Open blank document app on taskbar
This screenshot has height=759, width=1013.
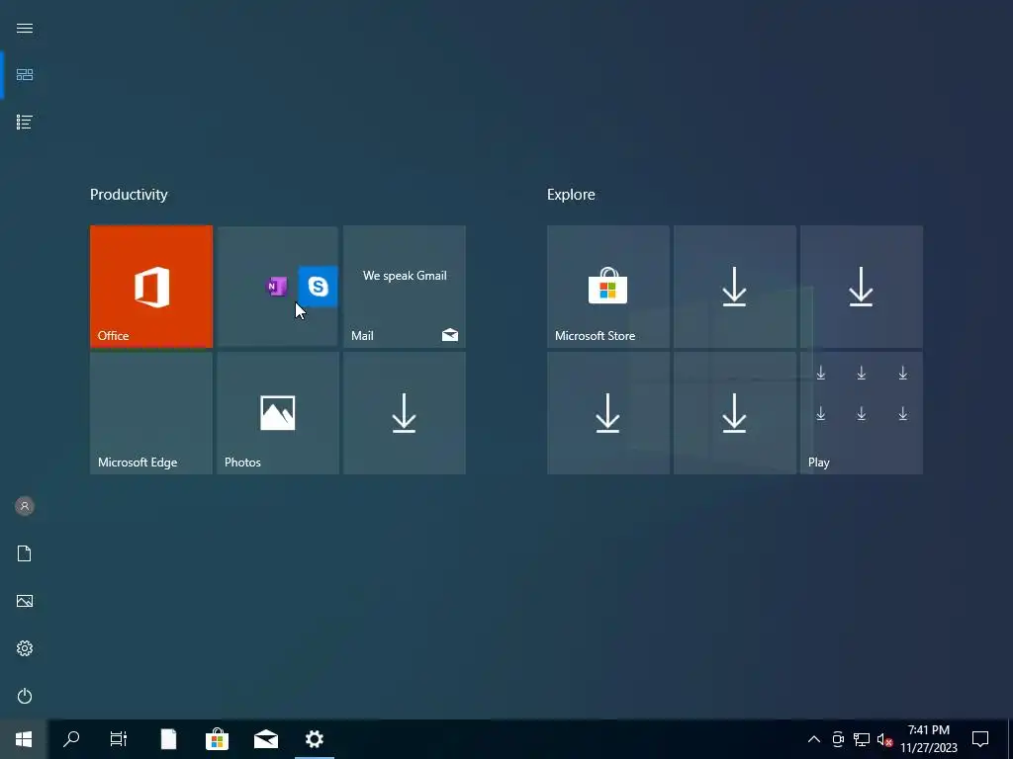[x=168, y=739]
